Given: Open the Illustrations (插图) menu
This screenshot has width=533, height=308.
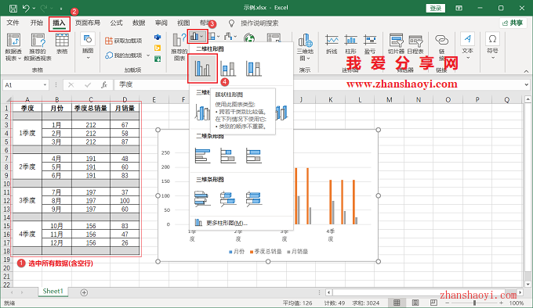Looking at the screenshot, I should click(x=88, y=46).
